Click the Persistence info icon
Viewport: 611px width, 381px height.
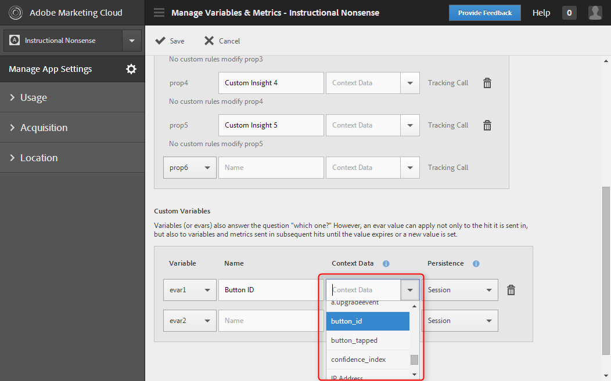[x=476, y=263]
